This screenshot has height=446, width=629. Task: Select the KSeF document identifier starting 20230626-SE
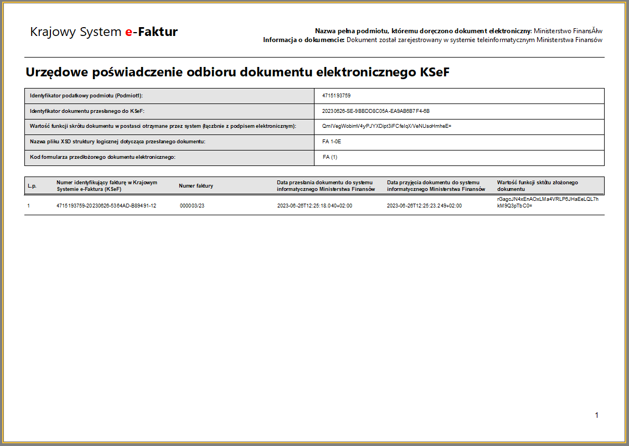[x=375, y=111]
